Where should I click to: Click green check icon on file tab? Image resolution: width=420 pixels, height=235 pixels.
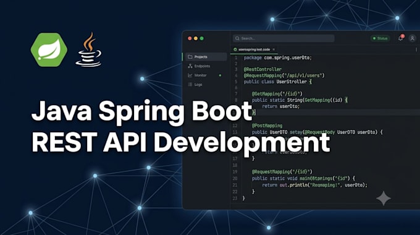pyautogui.click(x=235, y=49)
